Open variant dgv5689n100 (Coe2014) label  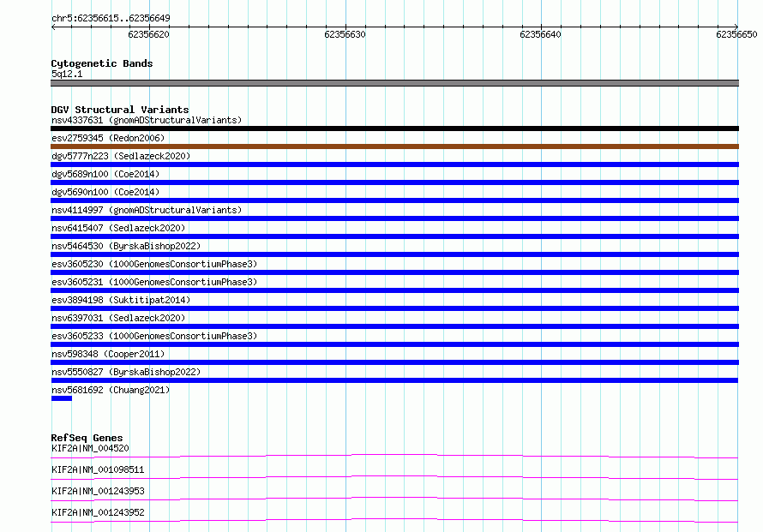click(105, 174)
